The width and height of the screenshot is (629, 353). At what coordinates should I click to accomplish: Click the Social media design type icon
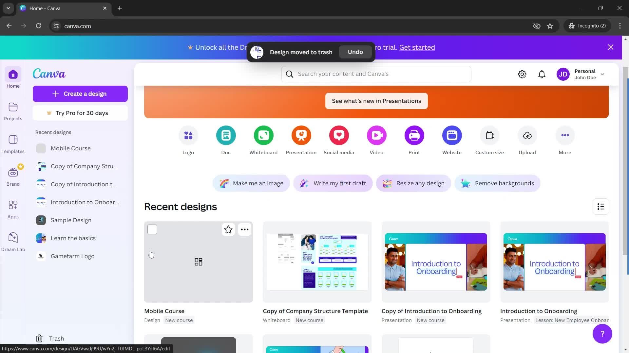click(339, 135)
